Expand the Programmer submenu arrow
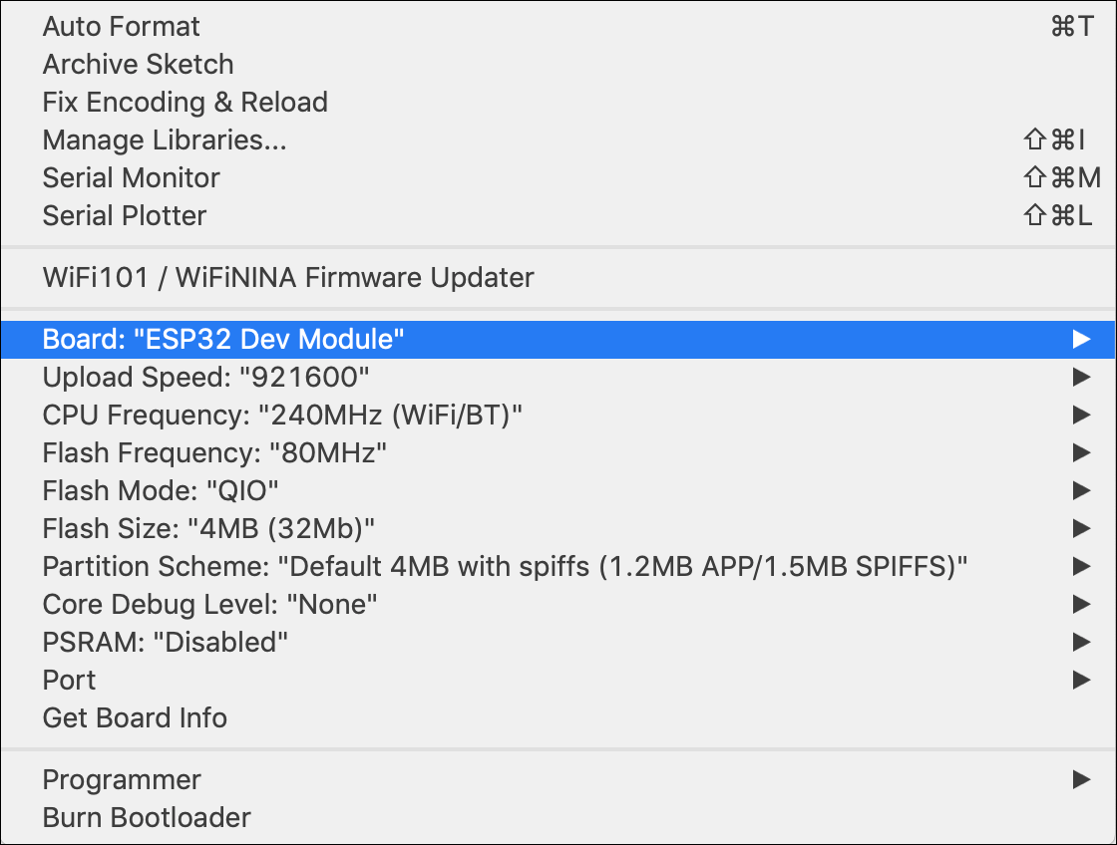This screenshot has width=1117, height=845. coord(1081,779)
